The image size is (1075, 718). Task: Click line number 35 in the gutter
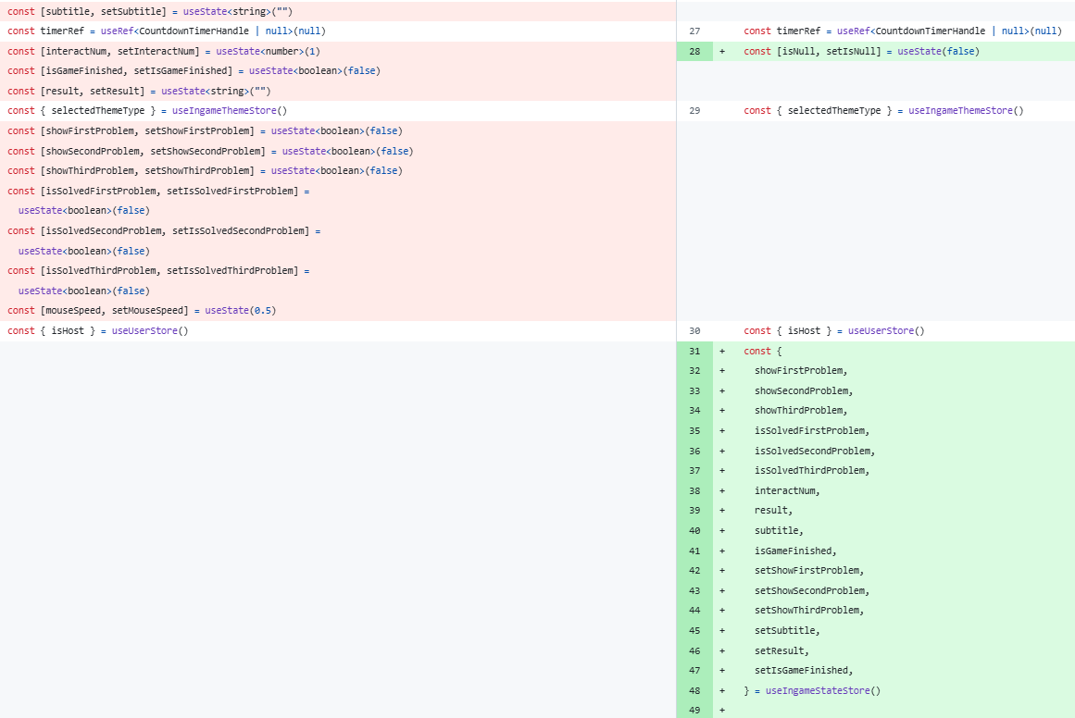694,431
